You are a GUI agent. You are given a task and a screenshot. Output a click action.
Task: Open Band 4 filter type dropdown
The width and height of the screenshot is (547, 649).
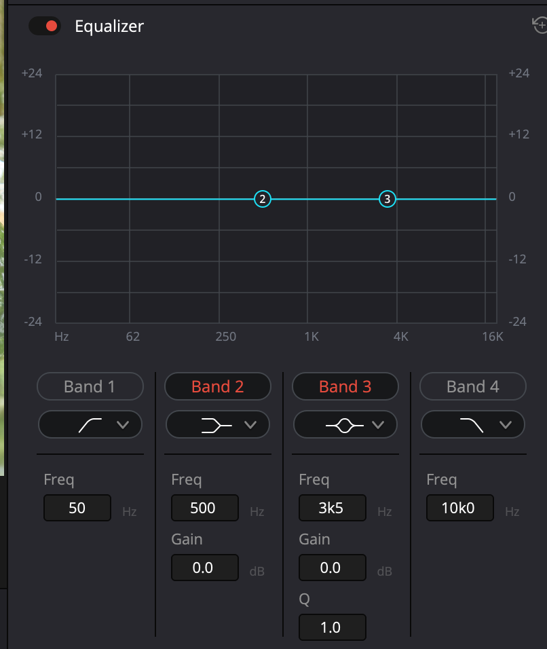click(x=473, y=425)
